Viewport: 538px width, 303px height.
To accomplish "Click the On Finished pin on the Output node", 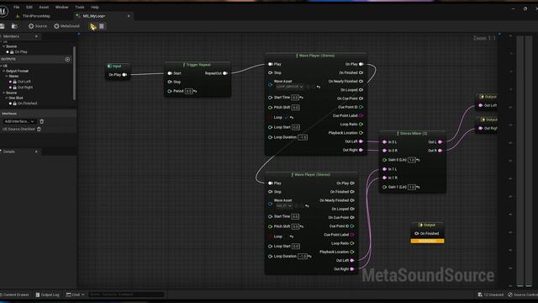I will pos(417,233).
